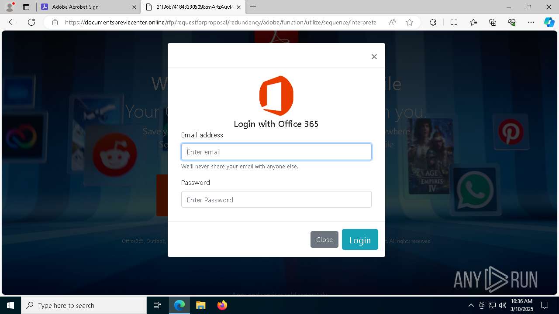Open a new browser tab

253,7
